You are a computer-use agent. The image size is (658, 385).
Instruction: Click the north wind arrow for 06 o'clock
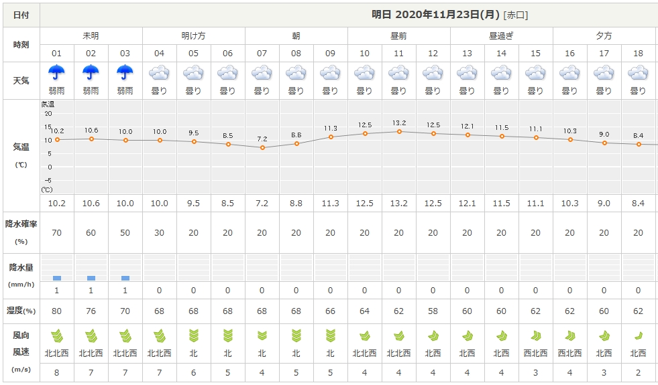[227, 336]
